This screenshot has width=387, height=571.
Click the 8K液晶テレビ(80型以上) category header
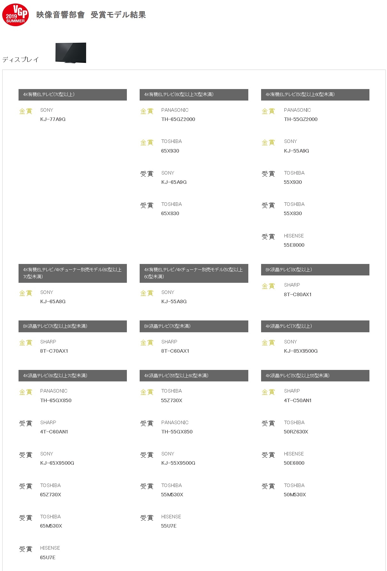pyautogui.click(x=315, y=270)
